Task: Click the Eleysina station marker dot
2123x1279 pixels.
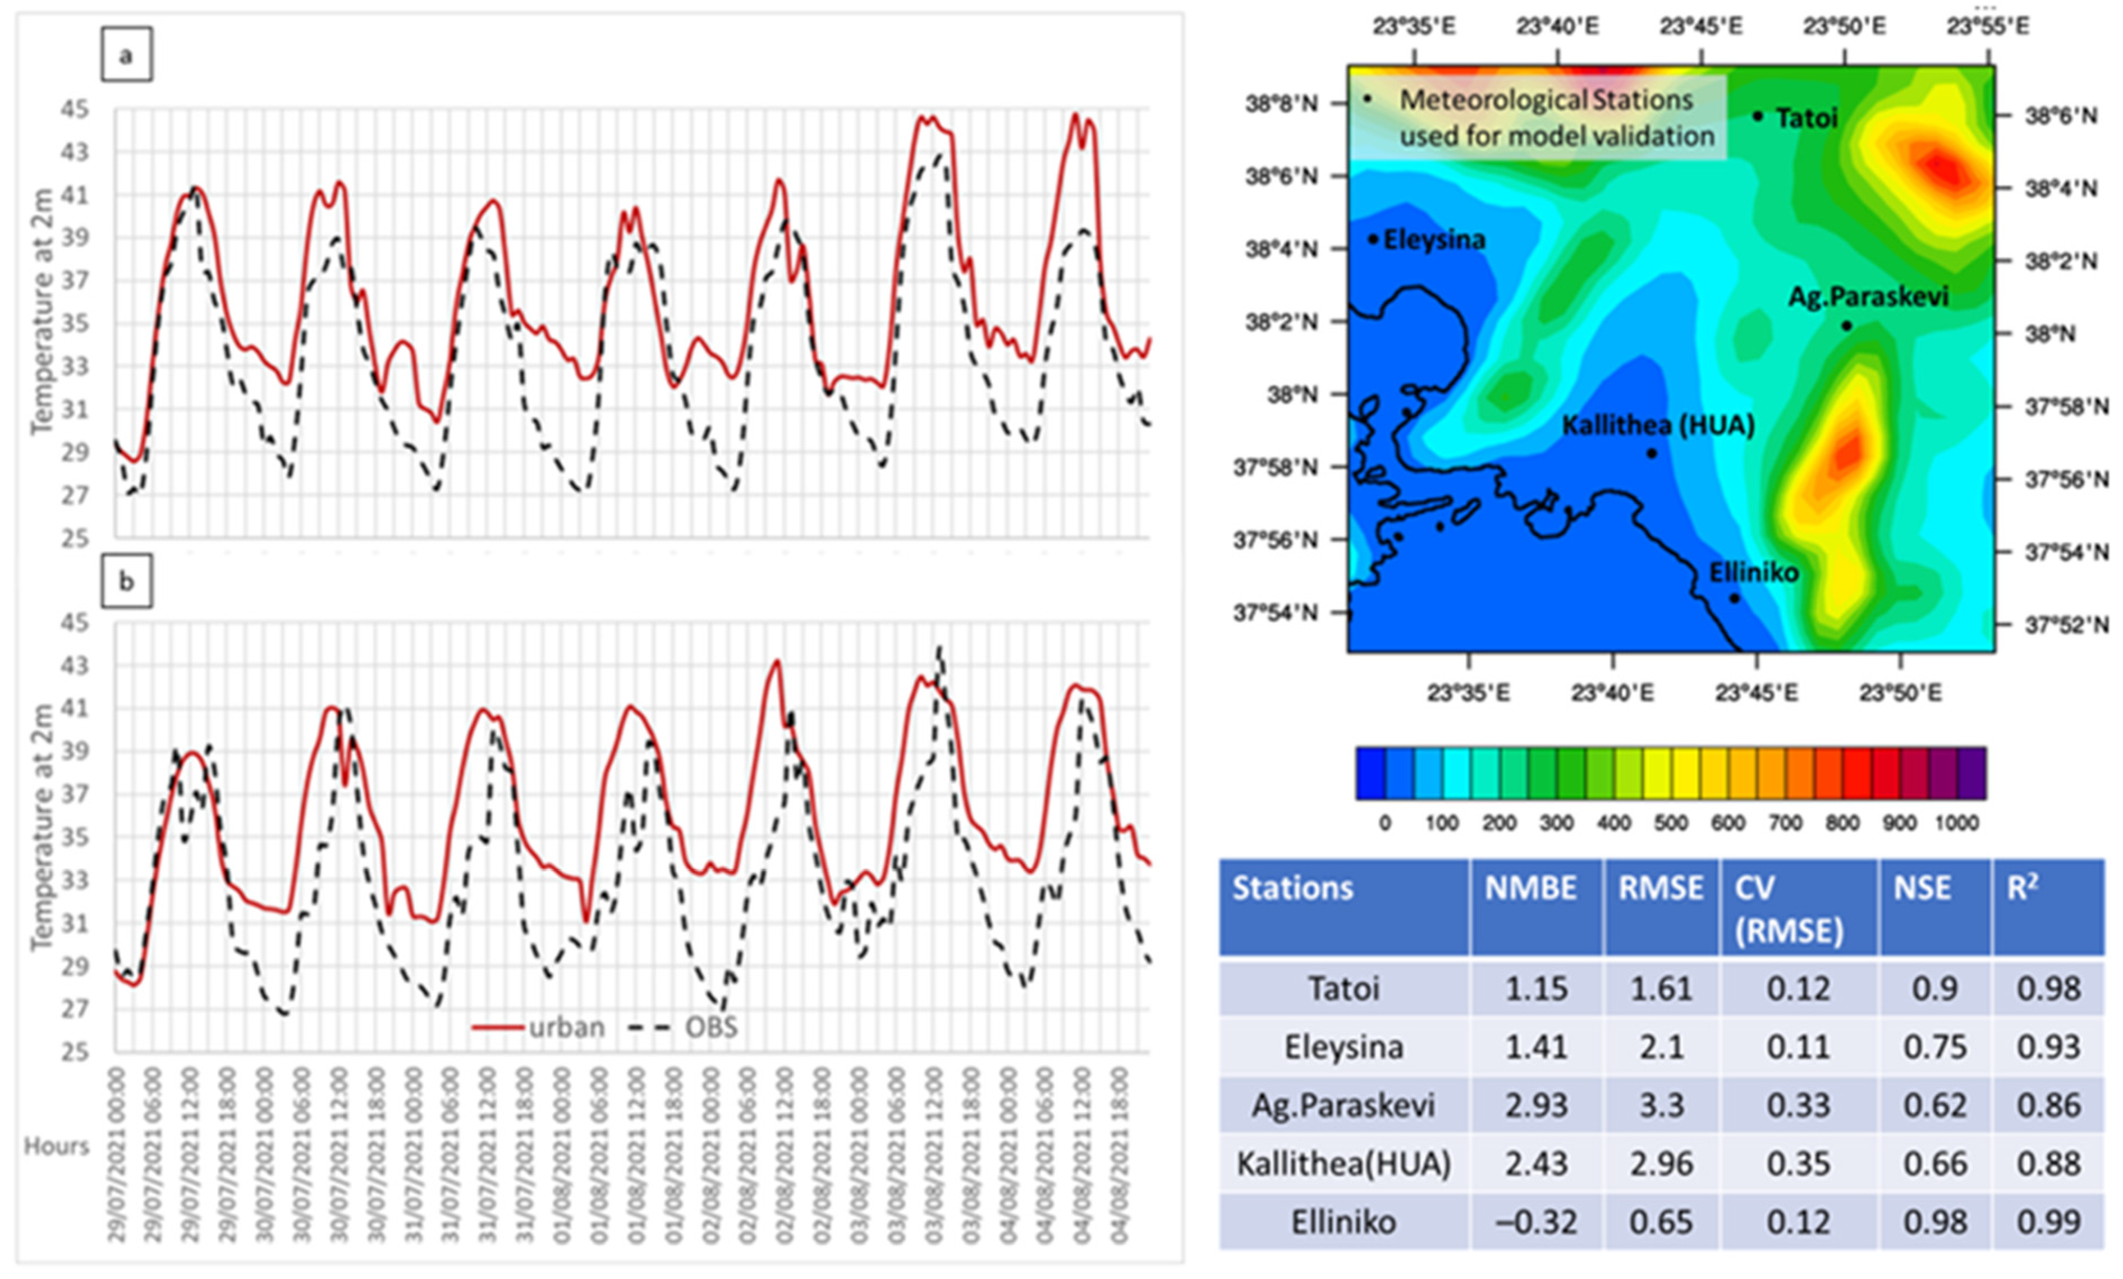Action: (x=1373, y=240)
